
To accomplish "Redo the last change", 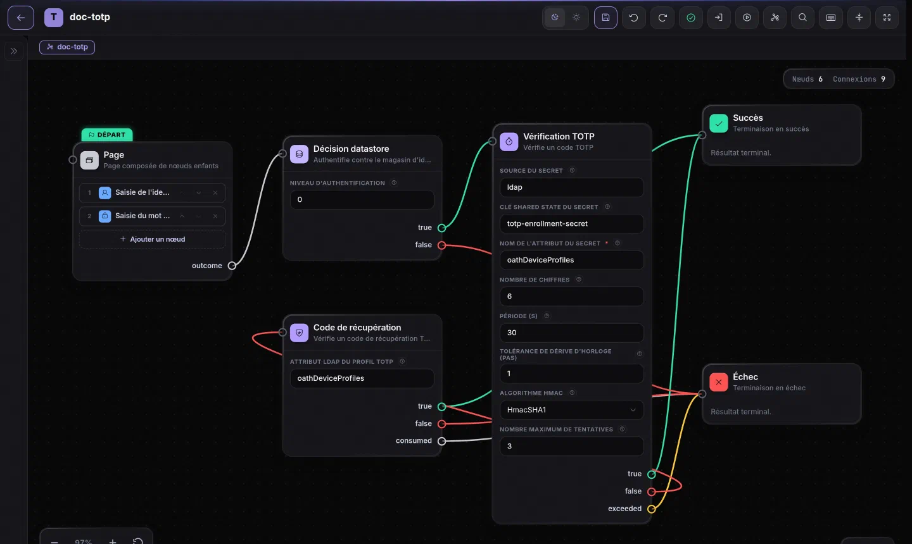I will (662, 18).
